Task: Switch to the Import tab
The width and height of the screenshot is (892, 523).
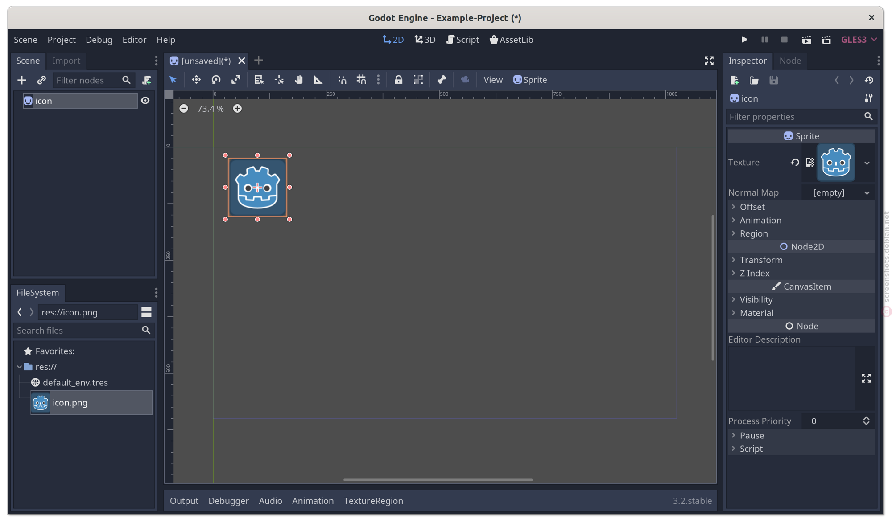Action: pos(66,61)
